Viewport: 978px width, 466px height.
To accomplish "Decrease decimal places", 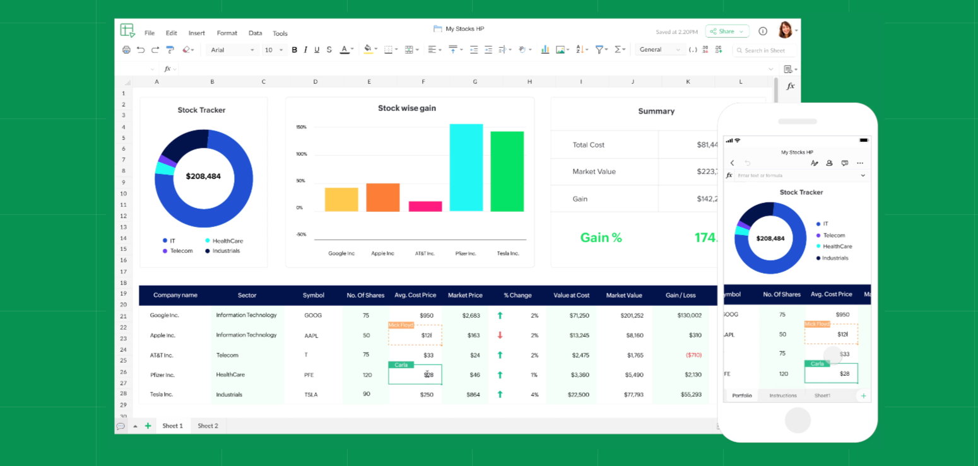I will [x=705, y=50].
